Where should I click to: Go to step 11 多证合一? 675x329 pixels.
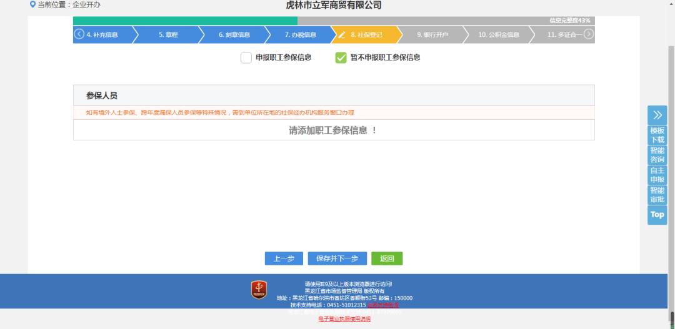[564, 35]
